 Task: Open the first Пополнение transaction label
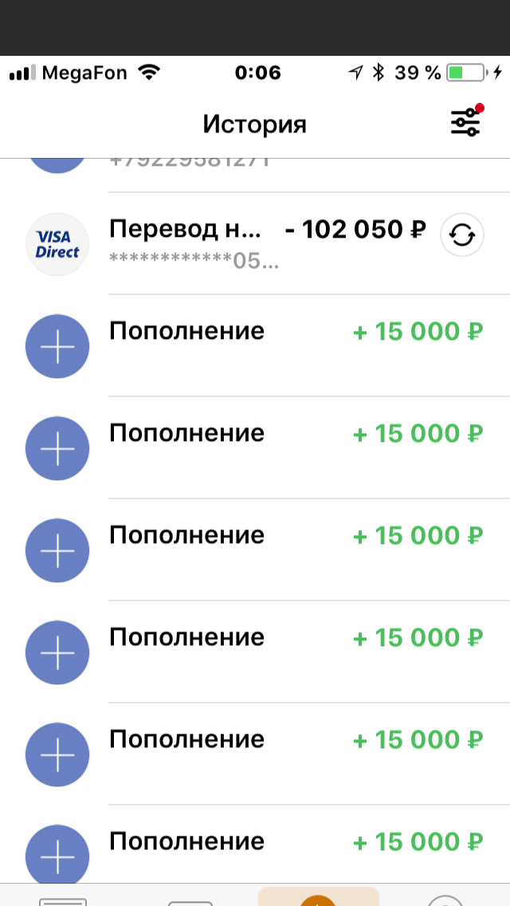[186, 331]
